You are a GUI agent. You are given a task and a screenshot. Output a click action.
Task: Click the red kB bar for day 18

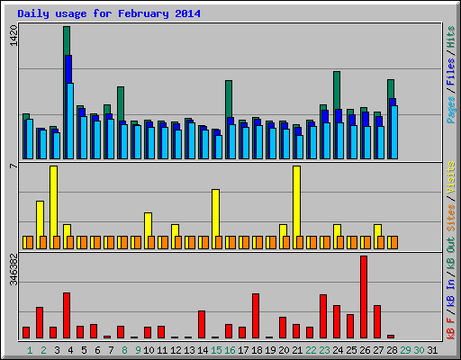pos(256,316)
